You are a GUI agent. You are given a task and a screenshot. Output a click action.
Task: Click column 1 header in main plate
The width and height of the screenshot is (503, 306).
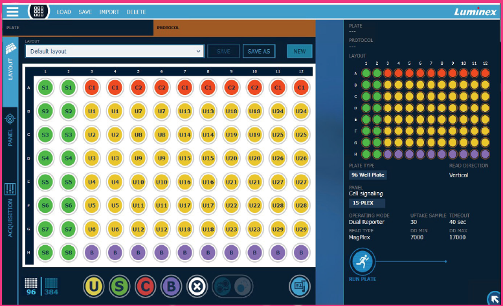click(45, 71)
